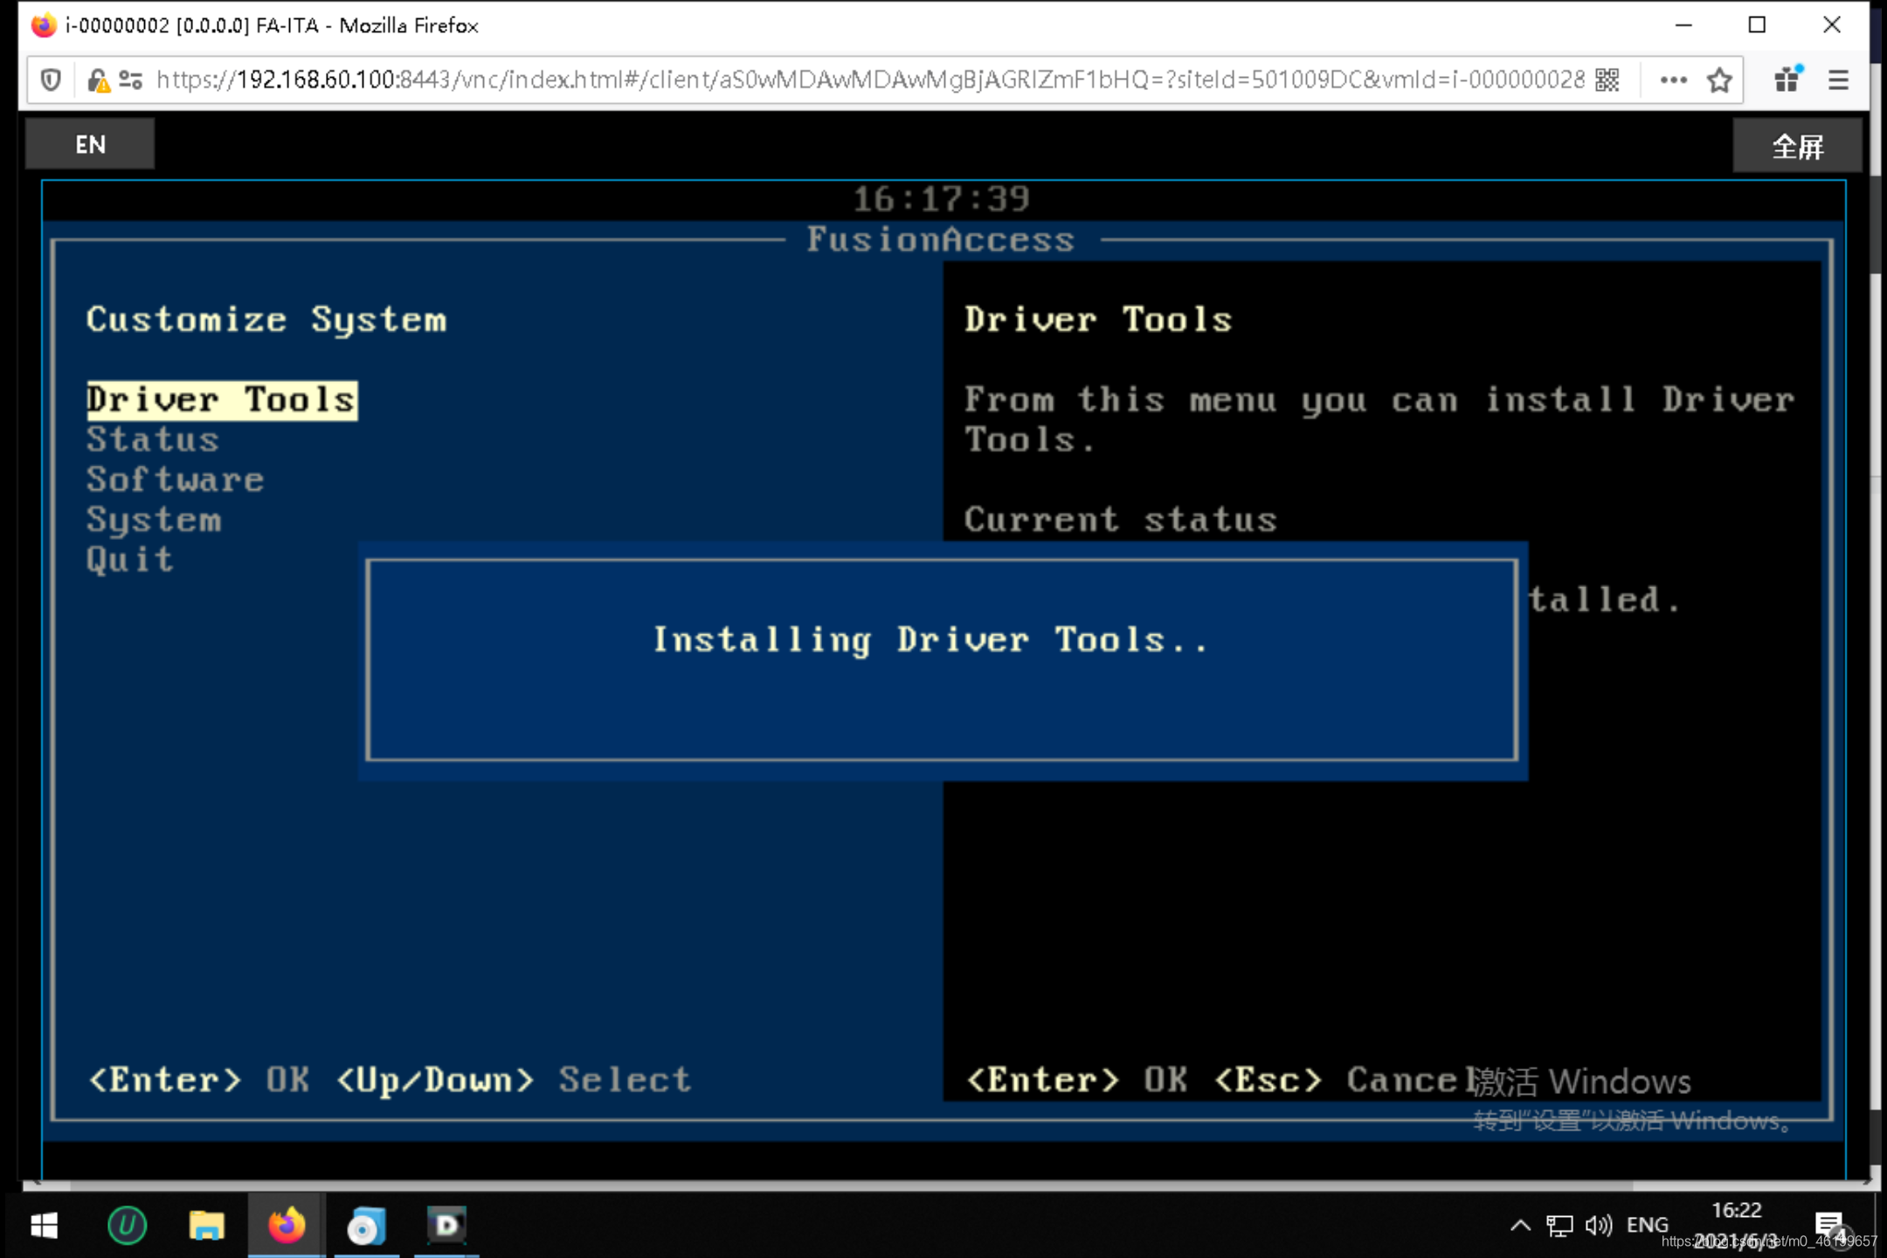Click the Installing Driver Tools dialog text
This screenshot has height=1258, width=1887.
point(930,640)
